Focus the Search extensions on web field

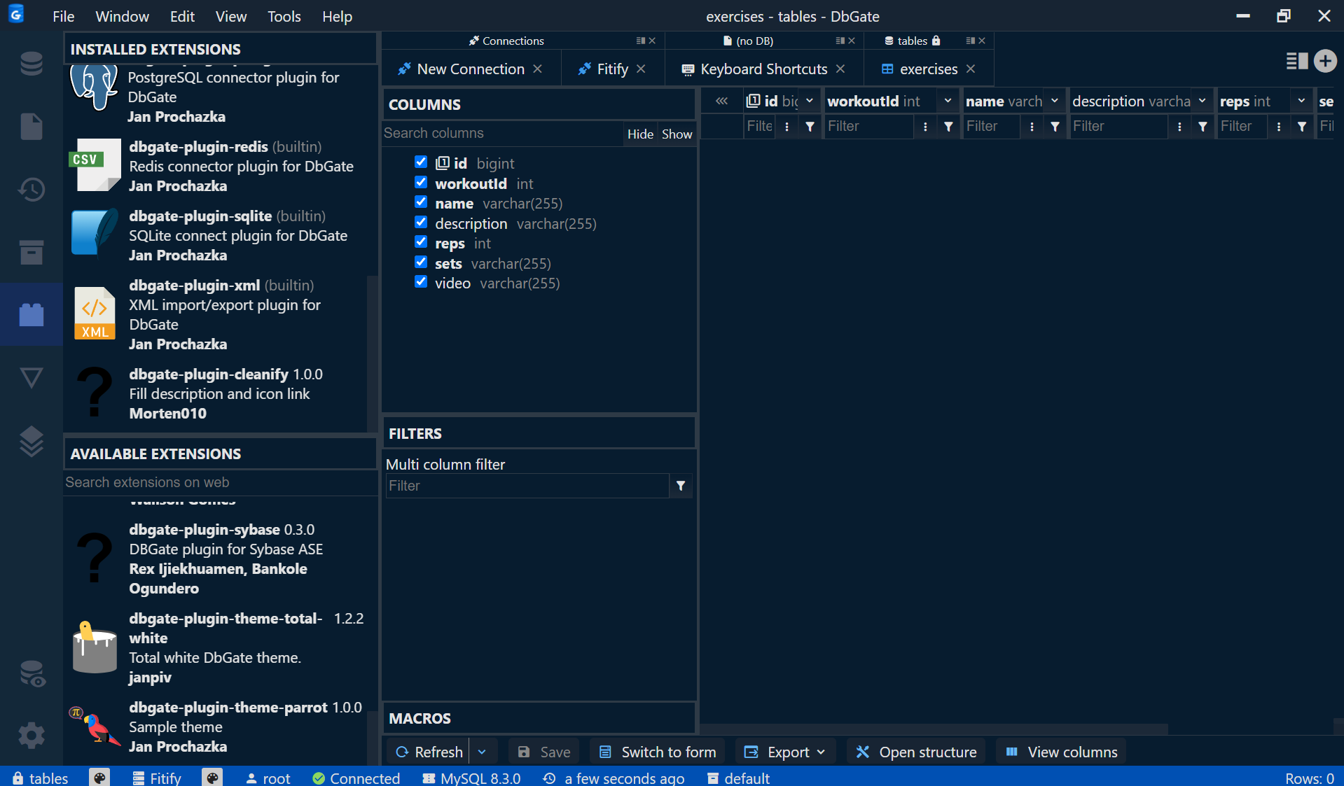point(220,482)
